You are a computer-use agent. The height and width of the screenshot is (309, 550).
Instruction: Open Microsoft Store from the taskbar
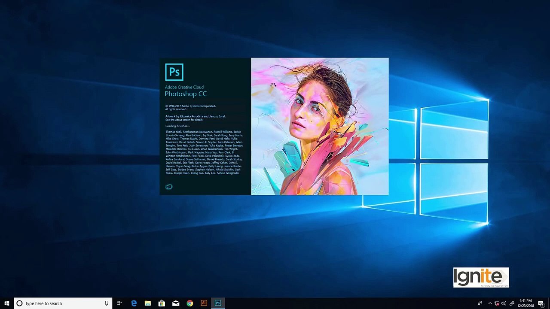coord(162,303)
